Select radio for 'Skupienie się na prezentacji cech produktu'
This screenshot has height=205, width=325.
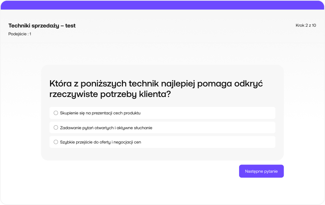pos(56,113)
